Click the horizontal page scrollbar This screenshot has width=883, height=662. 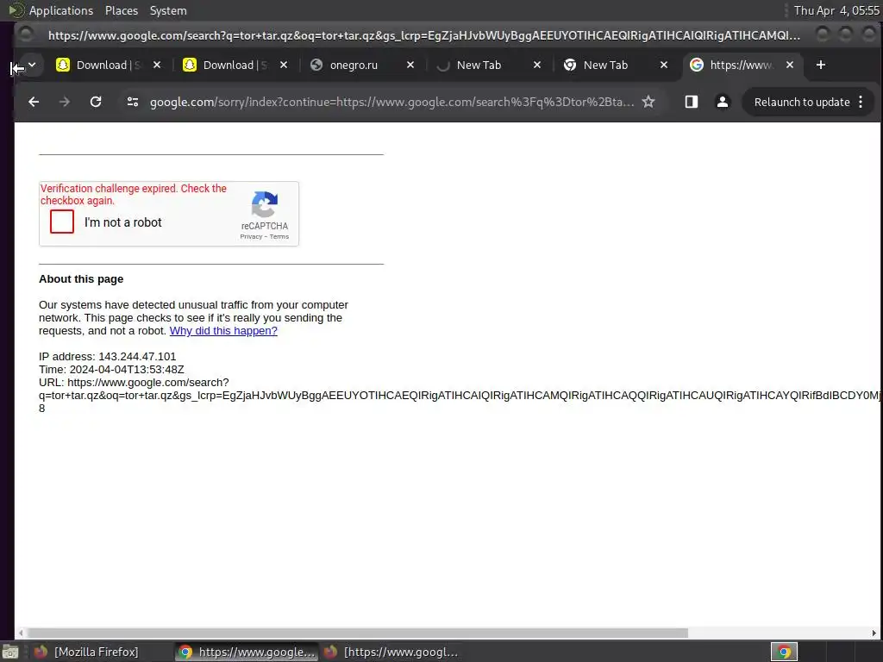click(x=358, y=633)
